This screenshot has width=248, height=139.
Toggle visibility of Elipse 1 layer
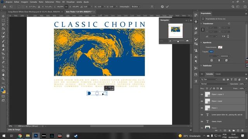(202, 108)
